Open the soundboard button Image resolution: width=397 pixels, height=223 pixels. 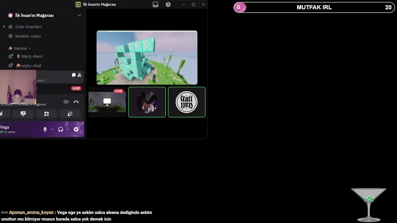pyautogui.click(x=70, y=114)
